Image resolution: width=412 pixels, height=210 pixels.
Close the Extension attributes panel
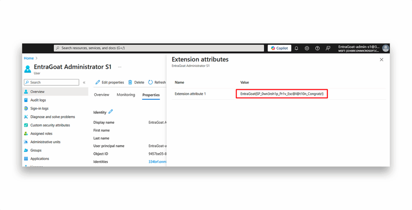coord(381,60)
